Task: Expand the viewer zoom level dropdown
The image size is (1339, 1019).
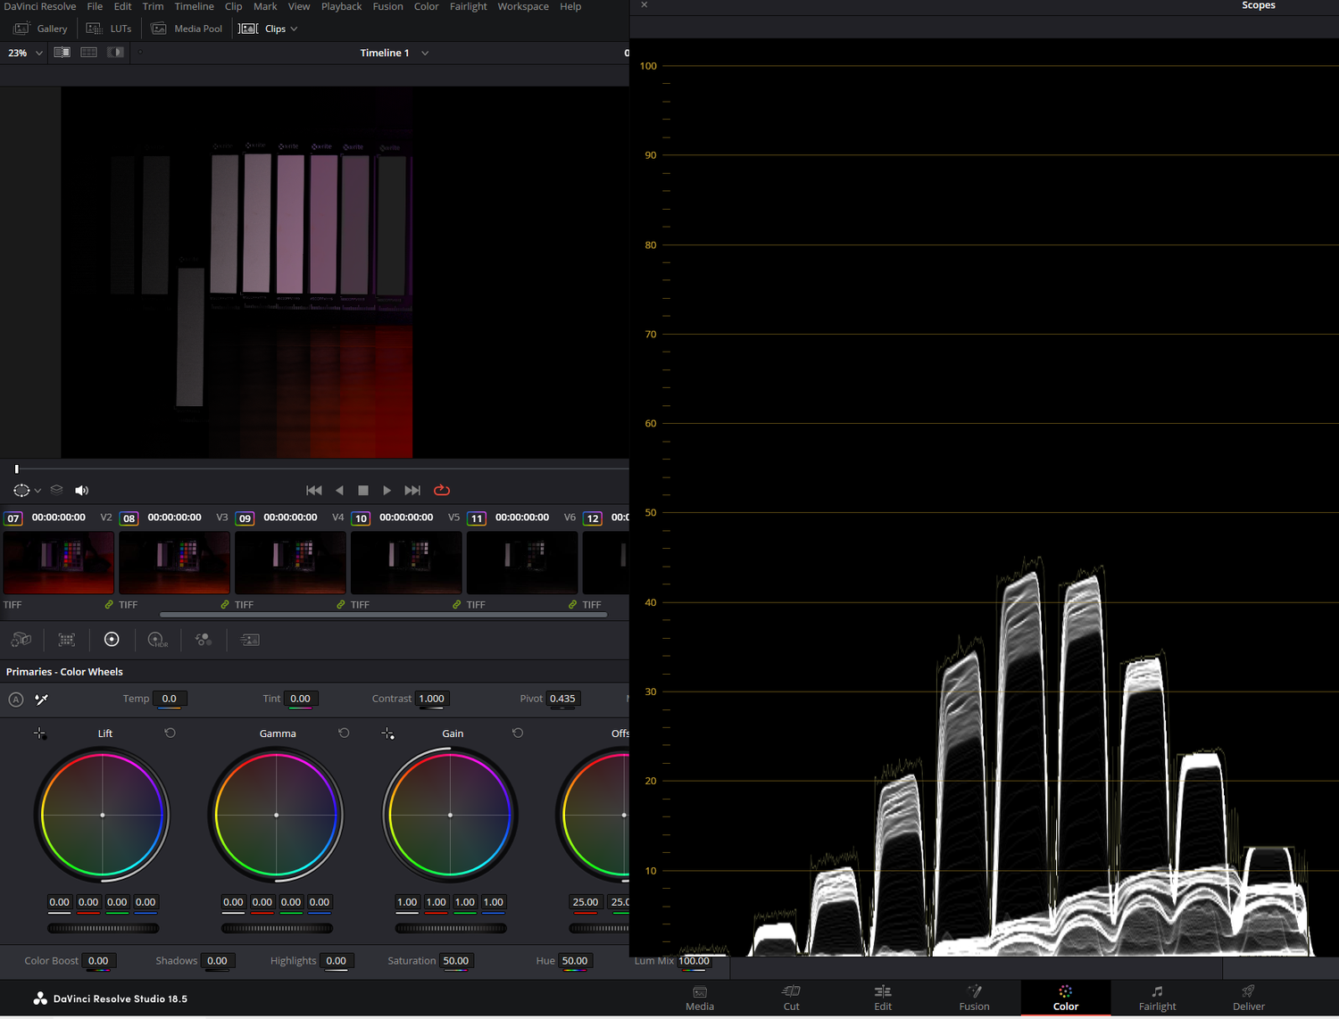Action: pos(39,53)
